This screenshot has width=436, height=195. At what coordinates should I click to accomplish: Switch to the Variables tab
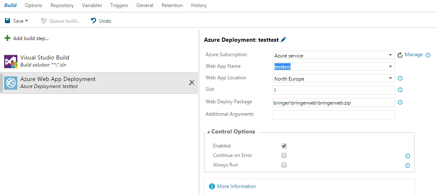(x=92, y=5)
